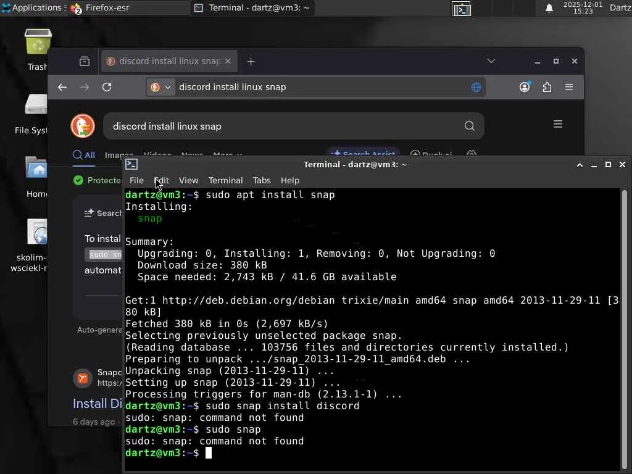Image resolution: width=632 pixels, height=474 pixels.
Task: Minimize the Firefox window
Action: coord(538,61)
